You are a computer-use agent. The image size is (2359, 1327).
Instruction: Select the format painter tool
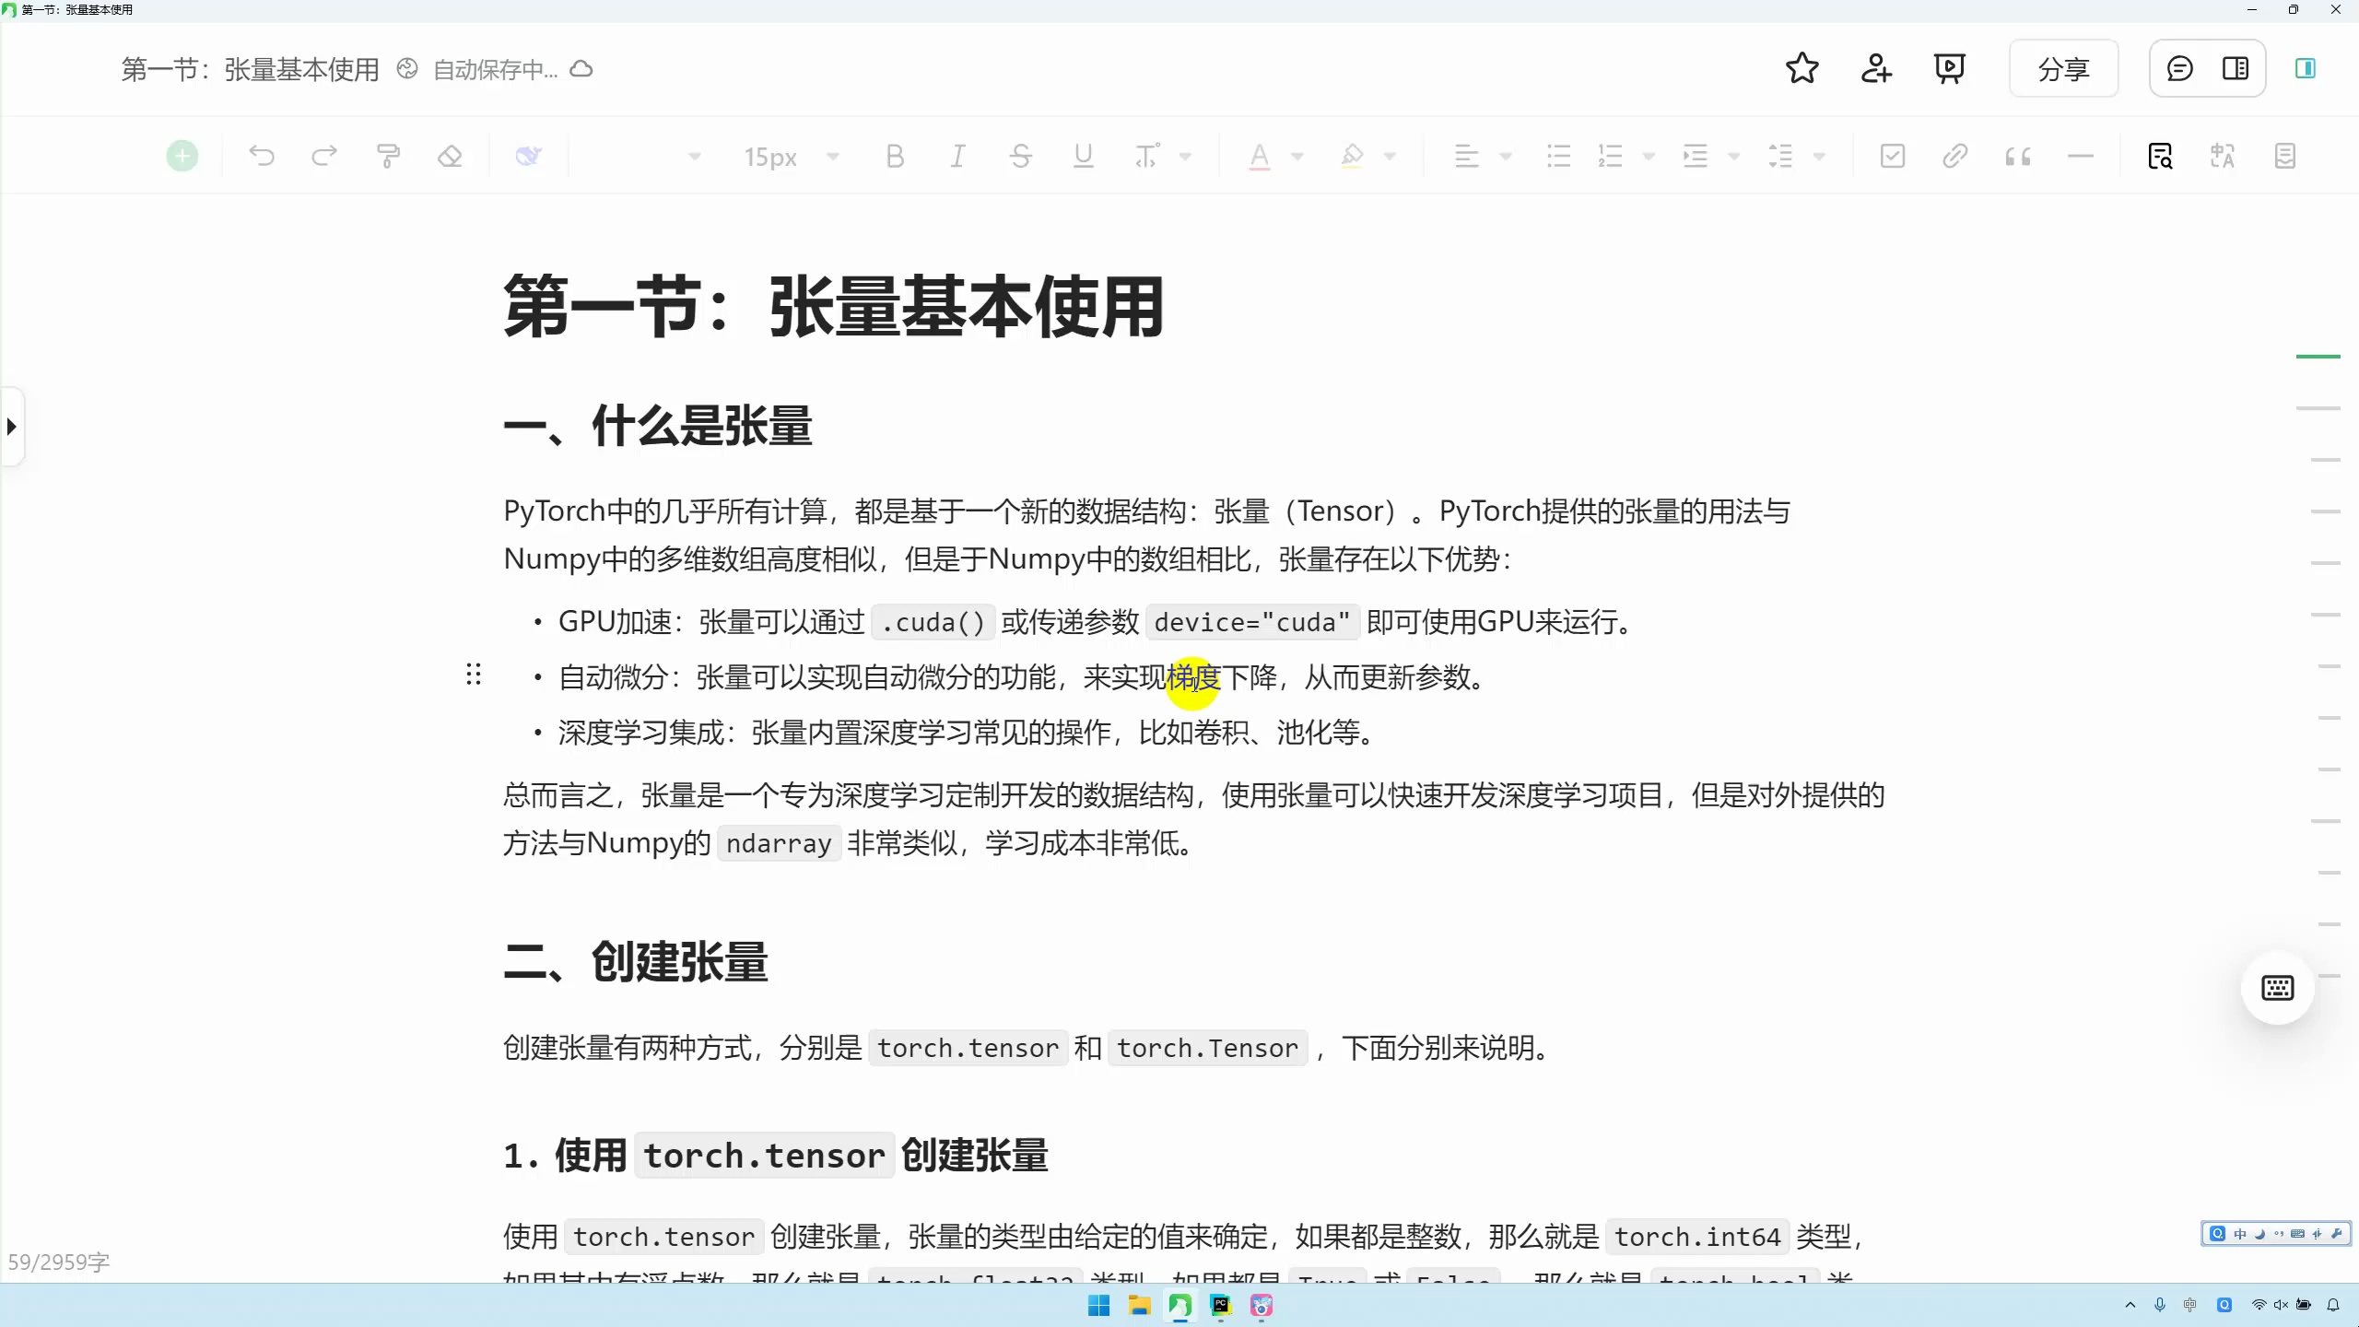[388, 156]
